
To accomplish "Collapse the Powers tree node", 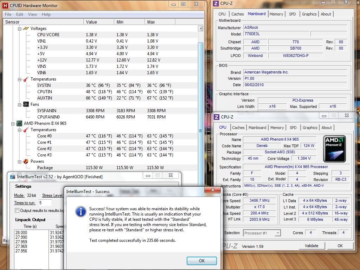I will (x=20, y=162).
